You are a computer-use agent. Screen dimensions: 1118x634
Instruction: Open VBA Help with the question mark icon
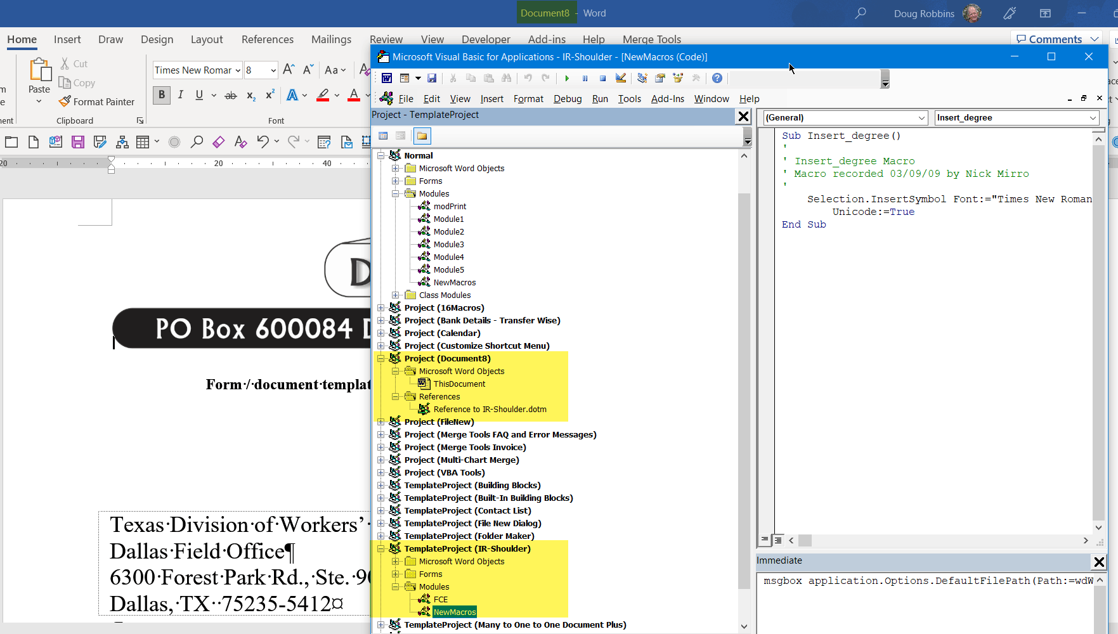coord(717,78)
